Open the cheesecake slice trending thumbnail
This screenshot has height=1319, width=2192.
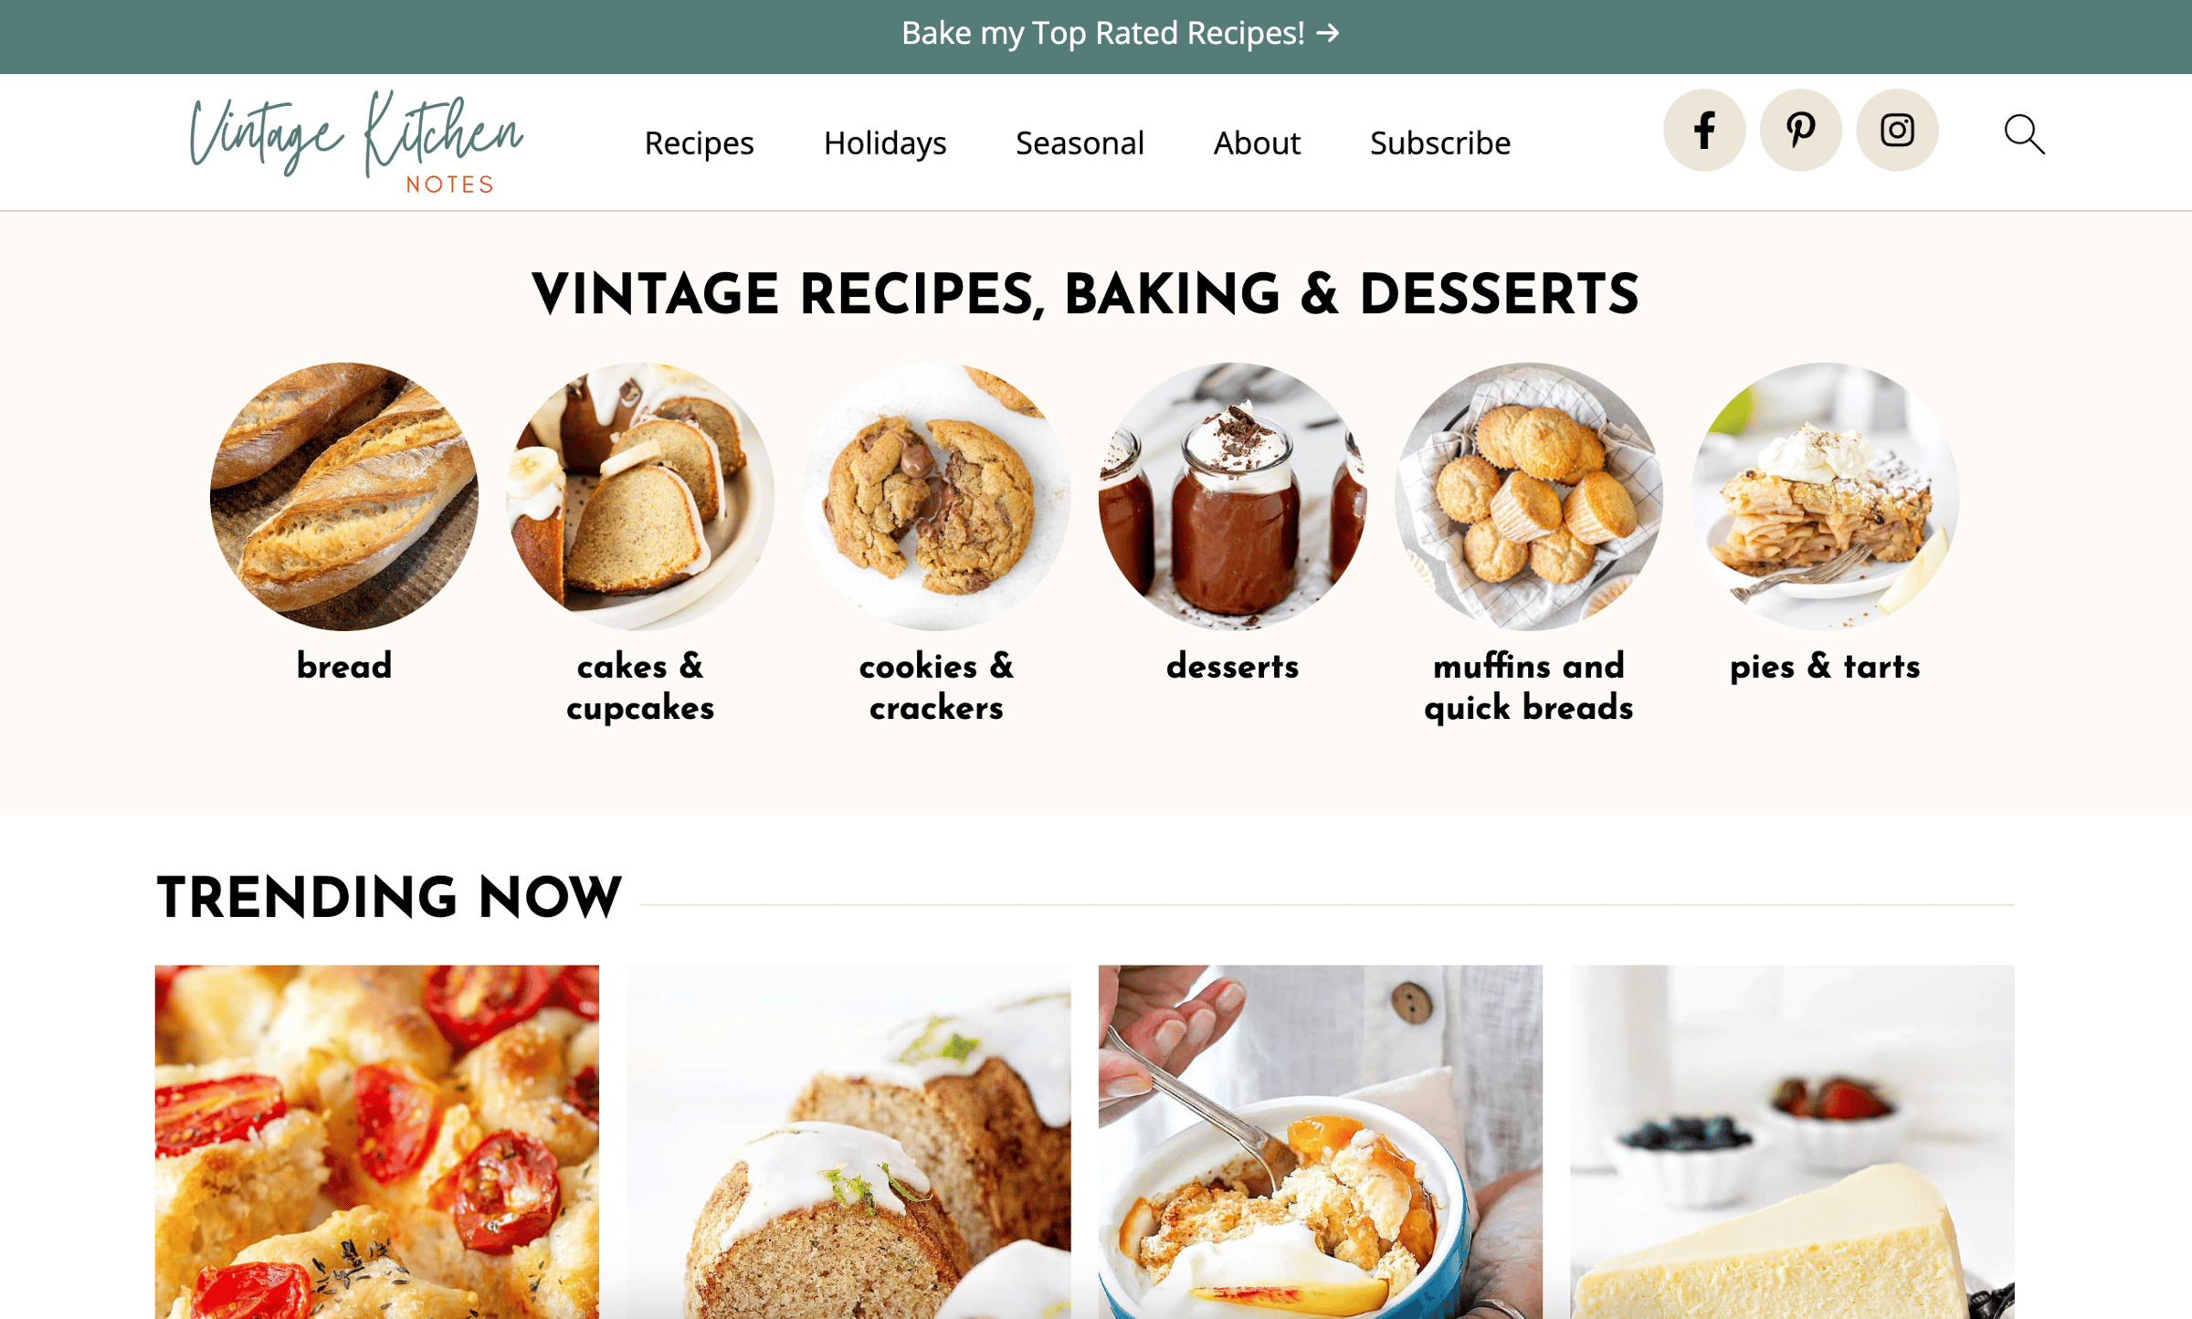pyautogui.click(x=1792, y=1142)
